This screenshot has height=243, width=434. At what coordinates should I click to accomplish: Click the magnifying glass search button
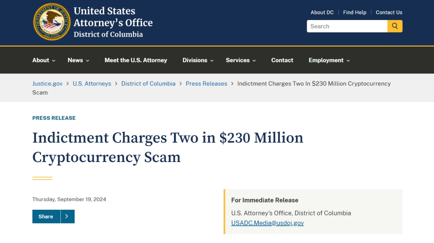coord(395,26)
